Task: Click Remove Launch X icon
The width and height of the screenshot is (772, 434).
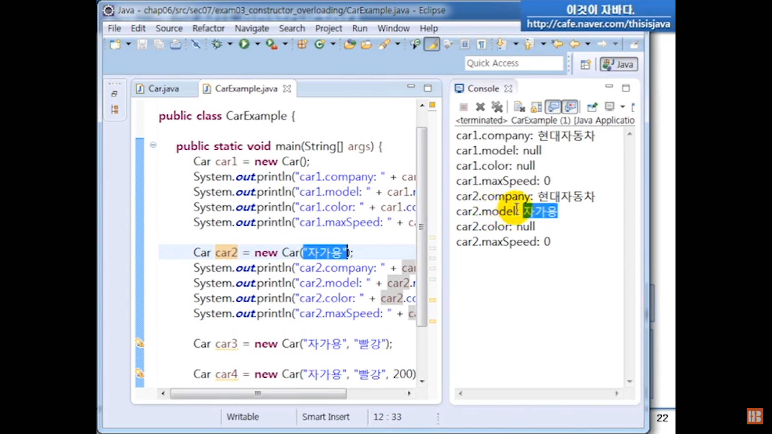Action: coord(480,107)
